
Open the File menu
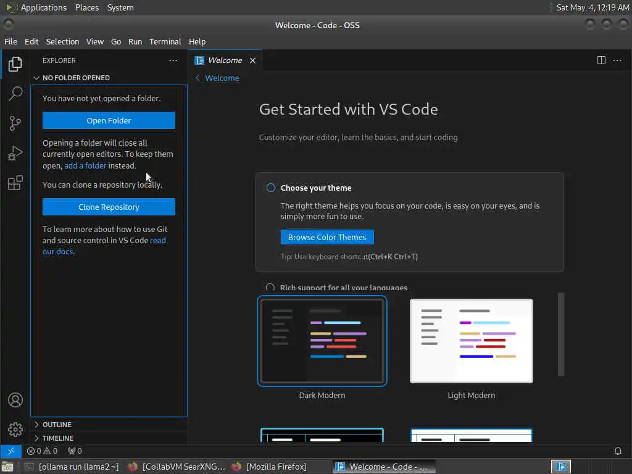click(11, 41)
